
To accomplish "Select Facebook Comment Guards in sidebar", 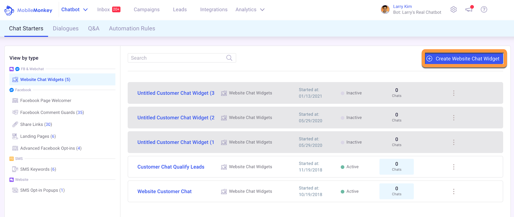I will (52, 113).
